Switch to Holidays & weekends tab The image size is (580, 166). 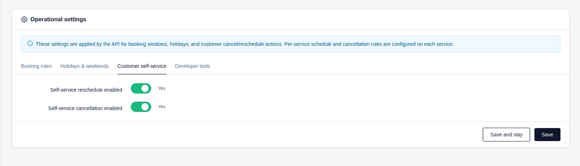coord(84,66)
